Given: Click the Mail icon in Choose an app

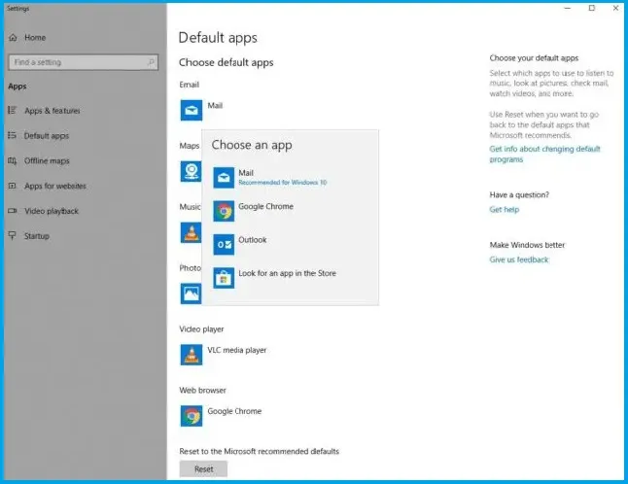Looking at the screenshot, I should coord(224,178).
